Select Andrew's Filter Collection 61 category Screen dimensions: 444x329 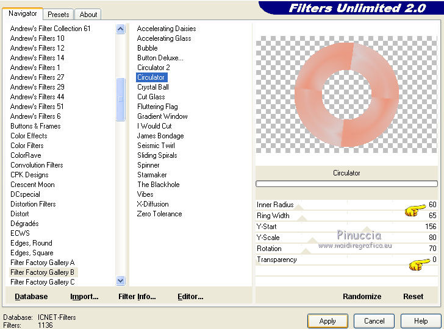click(x=50, y=29)
